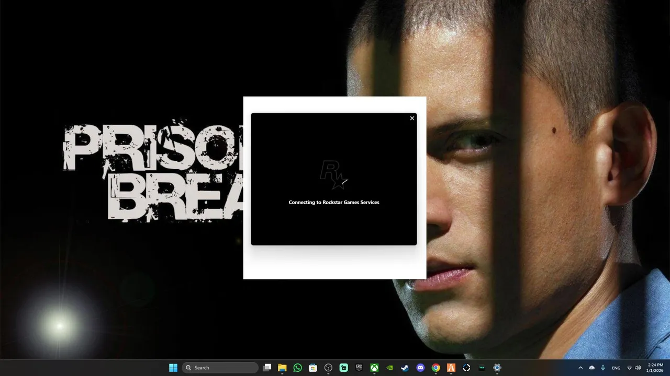
Task: Open the circular blue-white taskbar app
Action: coord(466,368)
